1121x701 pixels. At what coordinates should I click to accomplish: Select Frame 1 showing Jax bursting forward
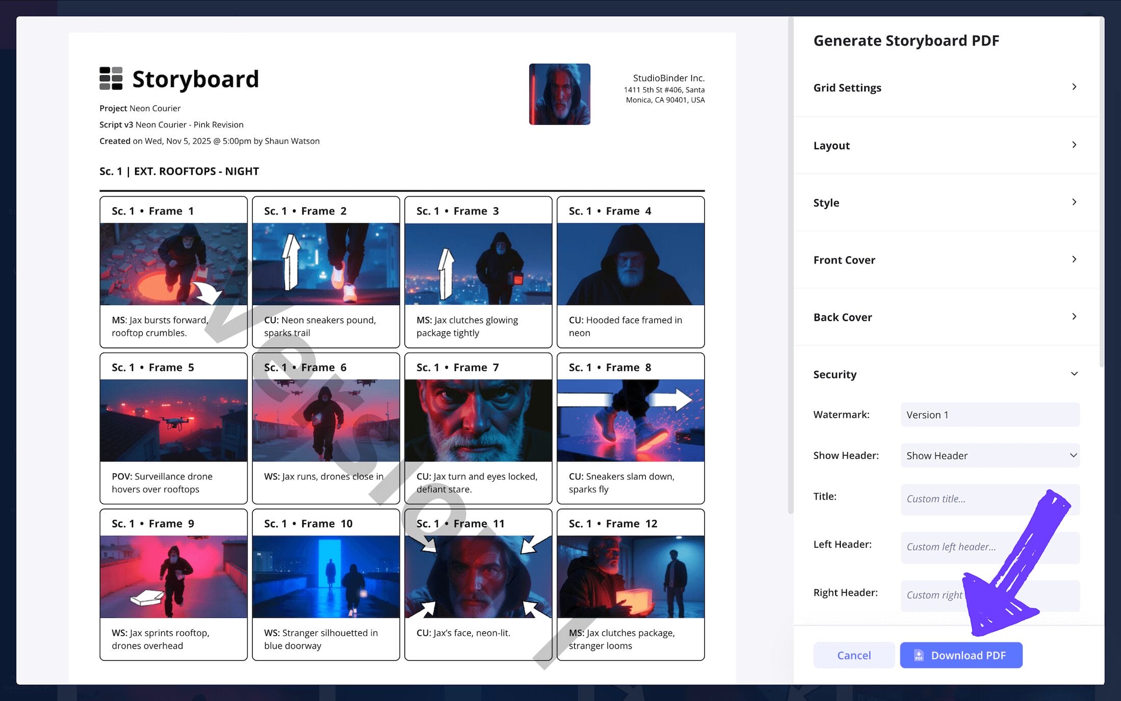point(173,263)
